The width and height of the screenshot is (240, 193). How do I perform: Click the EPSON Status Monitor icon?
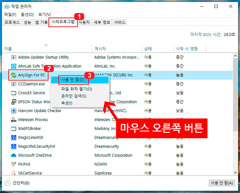tap(14, 102)
